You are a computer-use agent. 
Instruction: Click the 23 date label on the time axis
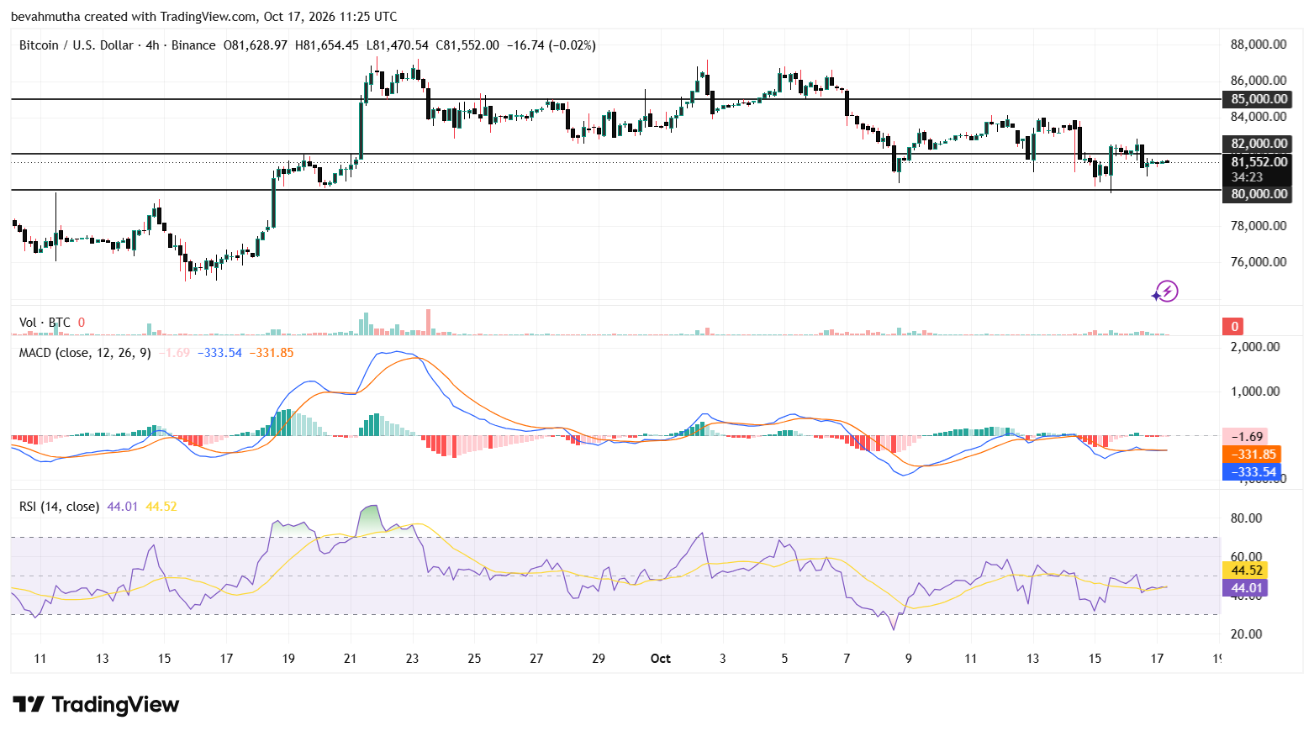click(x=412, y=659)
